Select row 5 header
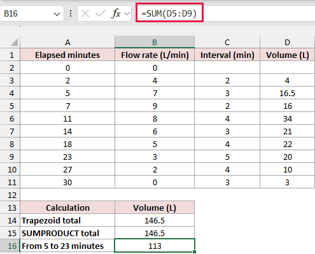The width and height of the screenshot is (315, 254). 10,106
